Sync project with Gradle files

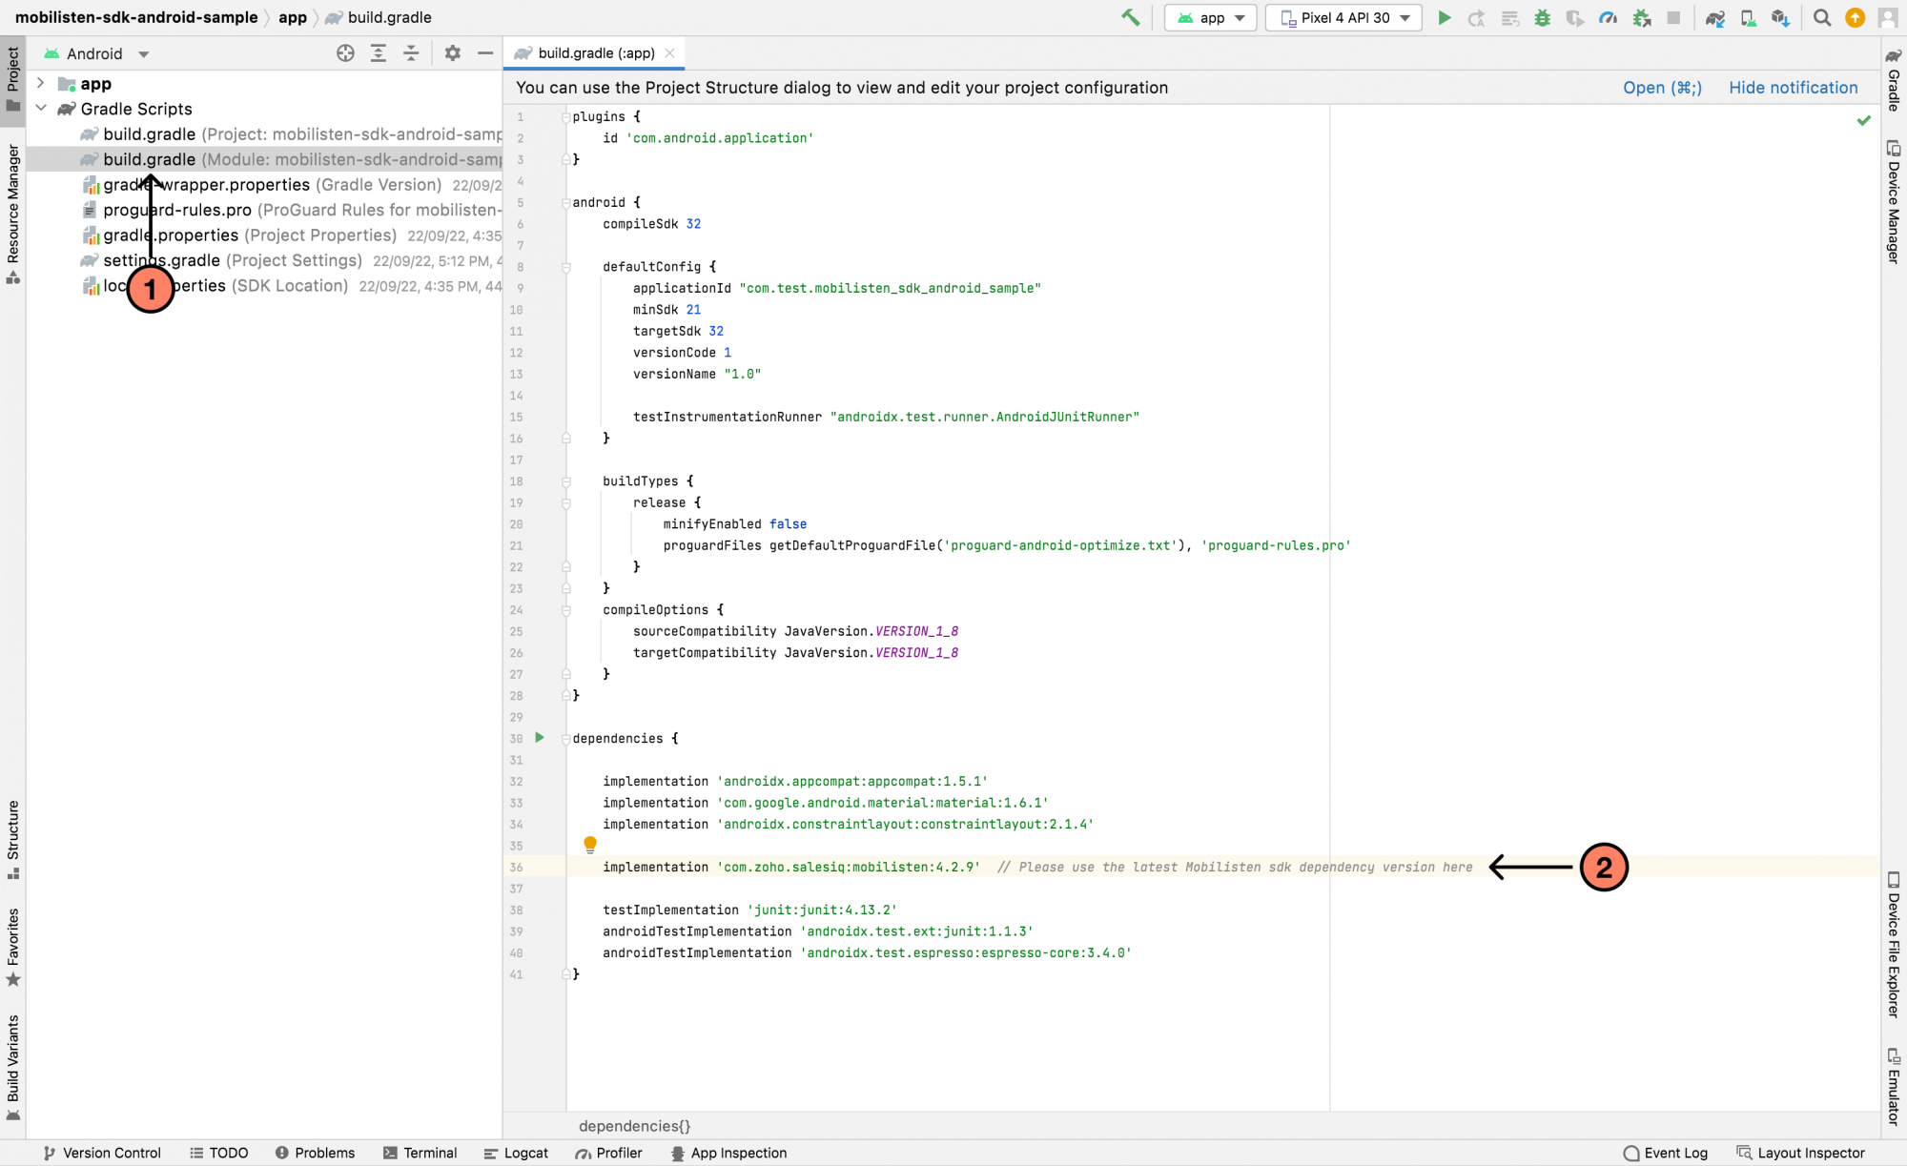[1714, 17]
